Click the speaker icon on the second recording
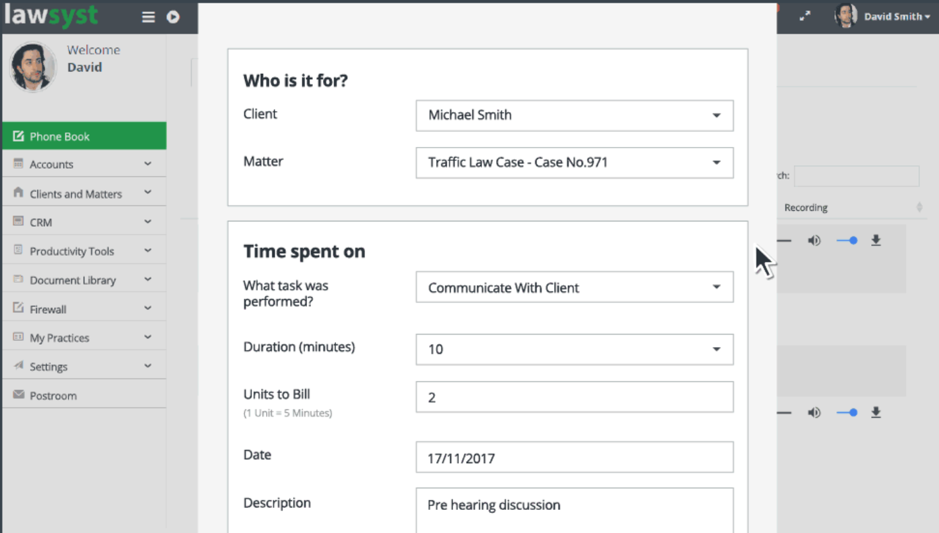Screen dimensions: 939x533 (814, 413)
